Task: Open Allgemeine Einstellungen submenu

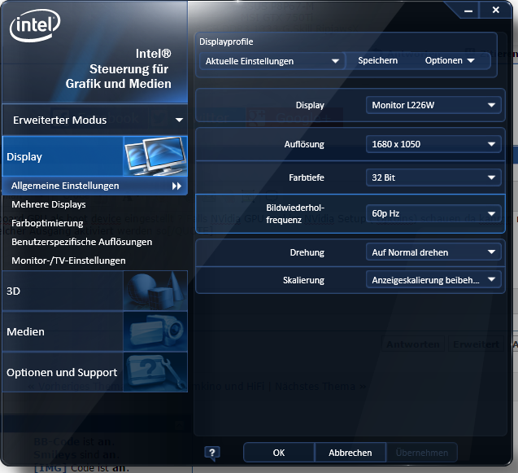Action: [95, 186]
